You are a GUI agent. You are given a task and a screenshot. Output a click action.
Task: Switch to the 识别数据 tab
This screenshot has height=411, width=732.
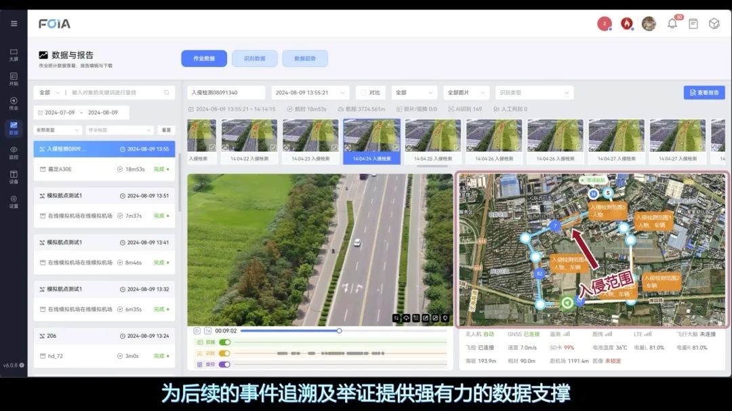click(254, 58)
